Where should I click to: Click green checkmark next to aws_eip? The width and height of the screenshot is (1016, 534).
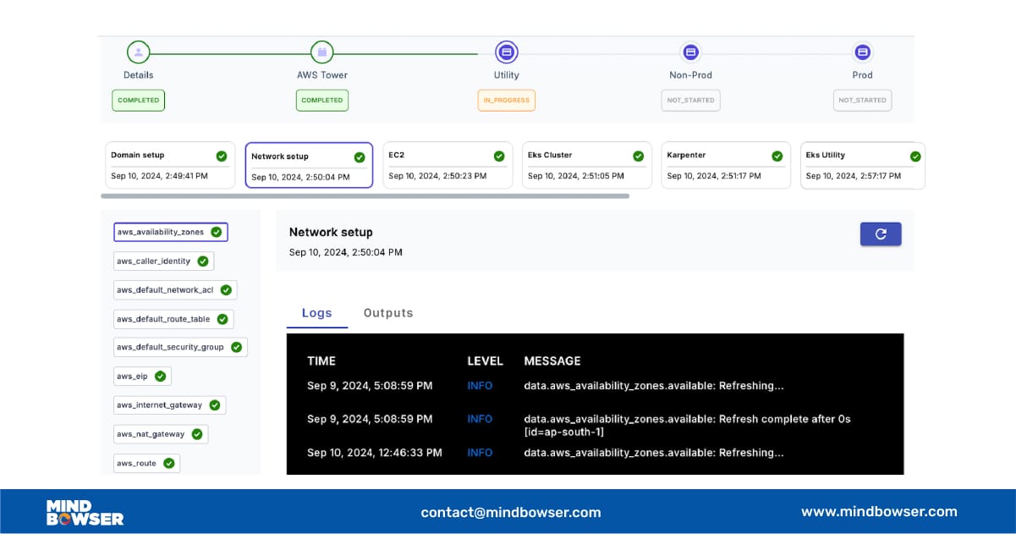pyautogui.click(x=160, y=376)
